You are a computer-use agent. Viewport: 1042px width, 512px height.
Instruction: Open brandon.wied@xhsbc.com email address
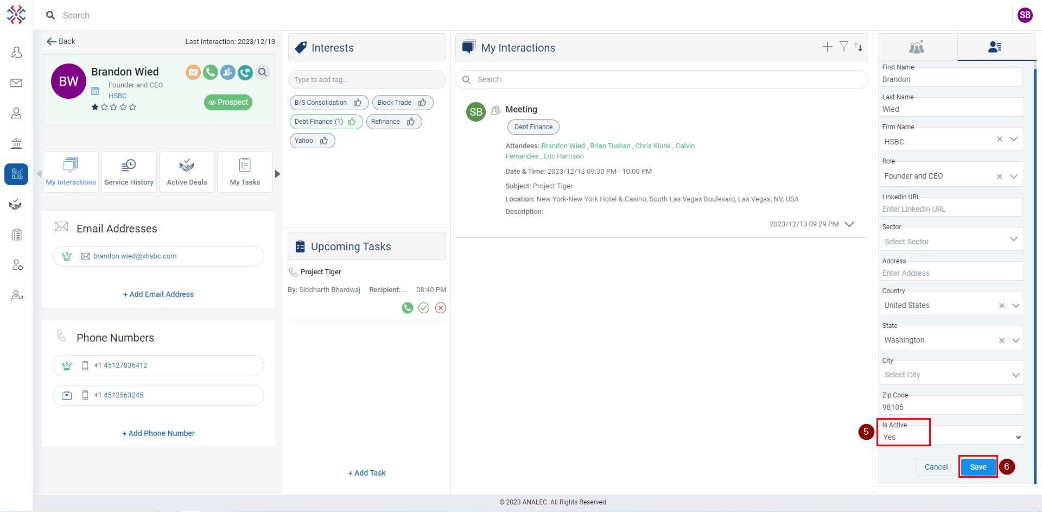(x=135, y=256)
